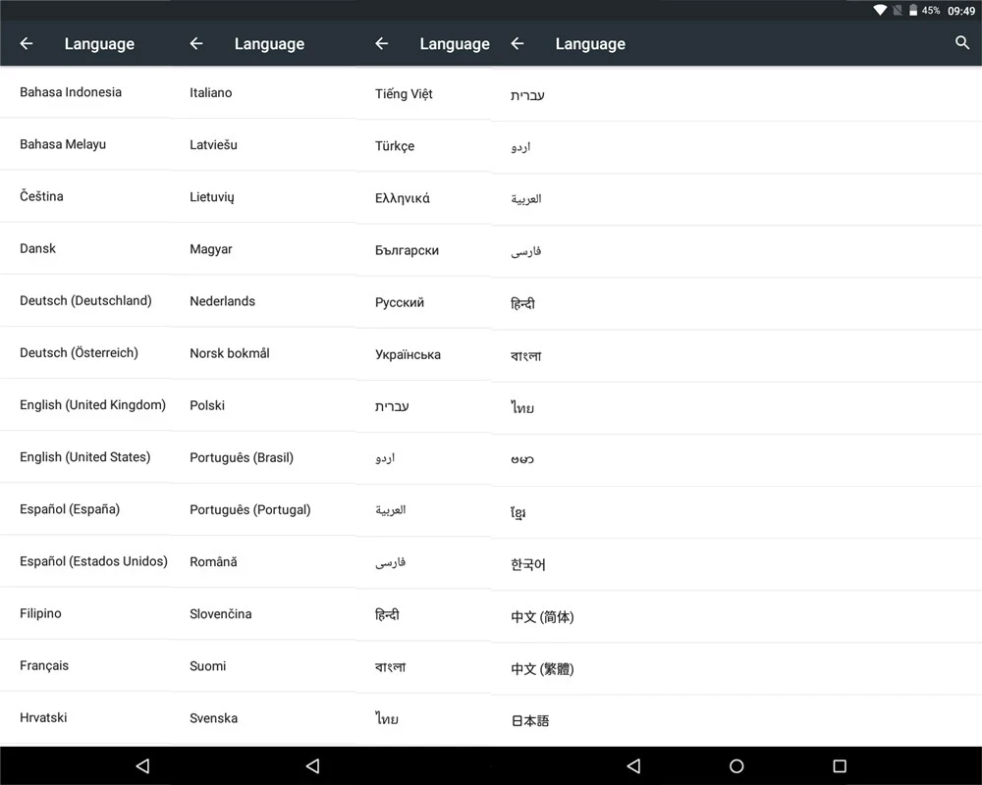Choose Deutsch (Österreich) from the list
982x785 pixels.
coord(85,352)
